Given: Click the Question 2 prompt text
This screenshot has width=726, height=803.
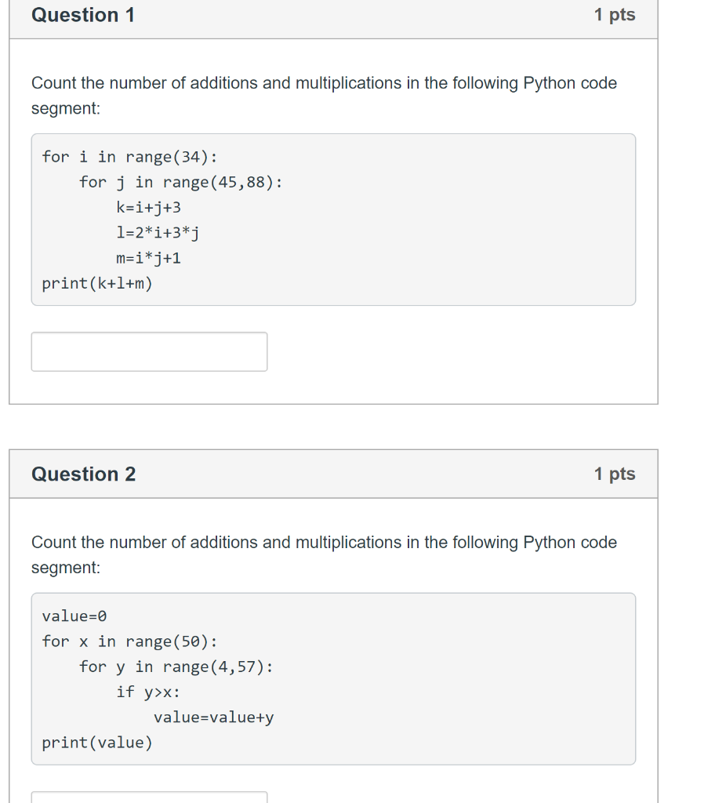Looking at the screenshot, I should click(324, 555).
